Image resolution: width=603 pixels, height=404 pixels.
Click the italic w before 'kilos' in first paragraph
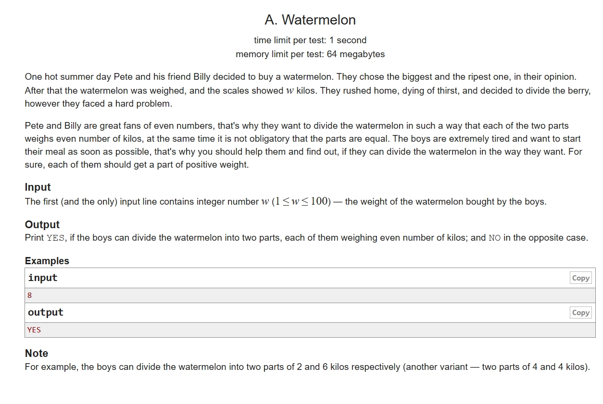(289, 90)
